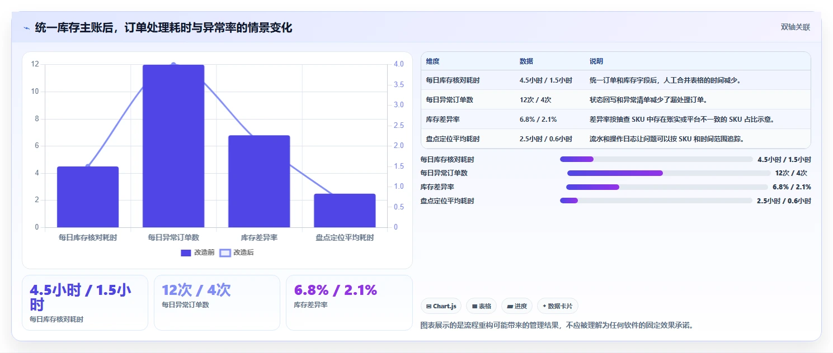Click the progress bar for 每日异常订单数
This screenshot has width=833, height=353.
tap(669, 173)
